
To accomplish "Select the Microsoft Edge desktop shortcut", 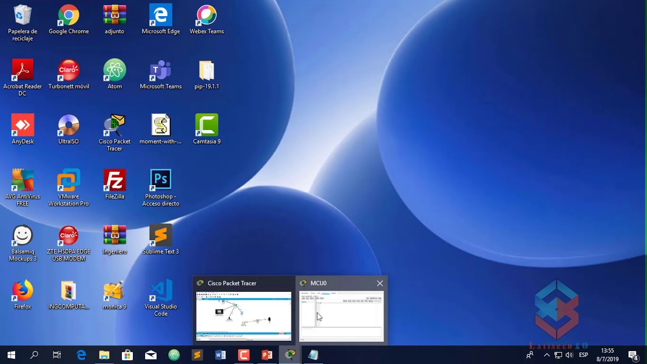I will click(x=161, y=20).
